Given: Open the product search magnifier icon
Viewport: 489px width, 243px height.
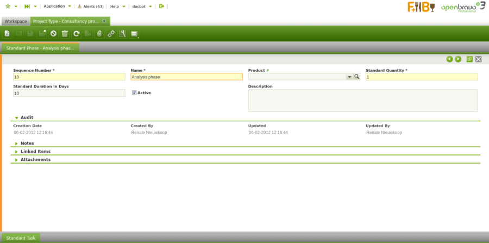Looking at the screenshot, I should (357, 77).
